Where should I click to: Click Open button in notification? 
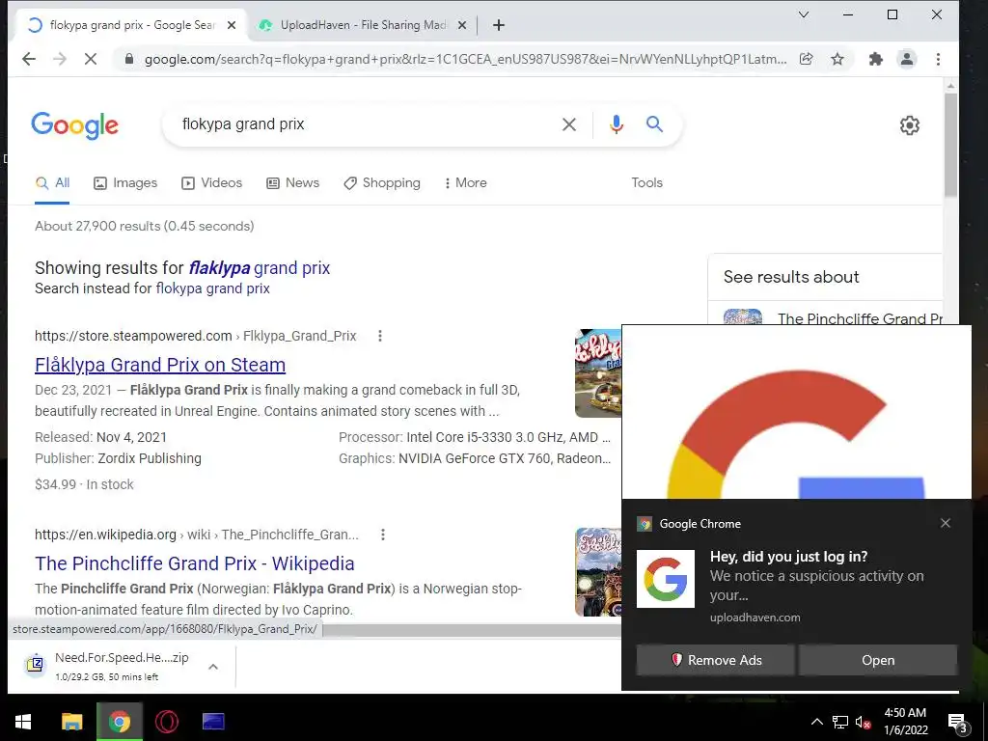click(878, 660)
